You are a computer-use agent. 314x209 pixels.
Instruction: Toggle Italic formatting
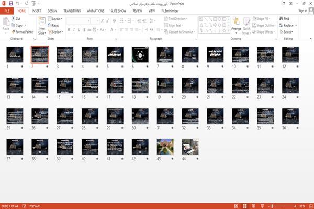[74, 30]
